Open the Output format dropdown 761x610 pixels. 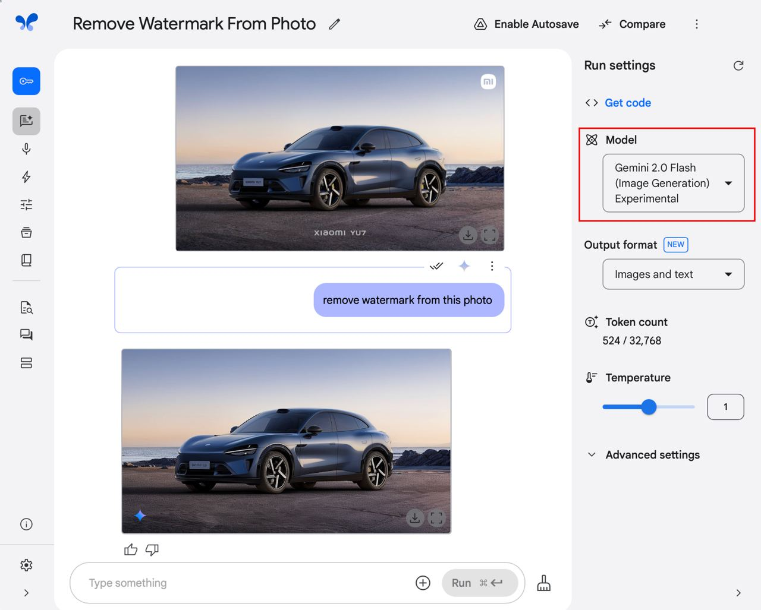(673, 274)
